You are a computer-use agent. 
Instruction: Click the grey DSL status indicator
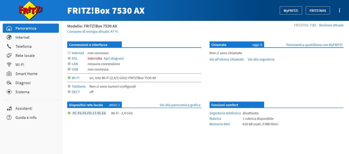(69, 59)
